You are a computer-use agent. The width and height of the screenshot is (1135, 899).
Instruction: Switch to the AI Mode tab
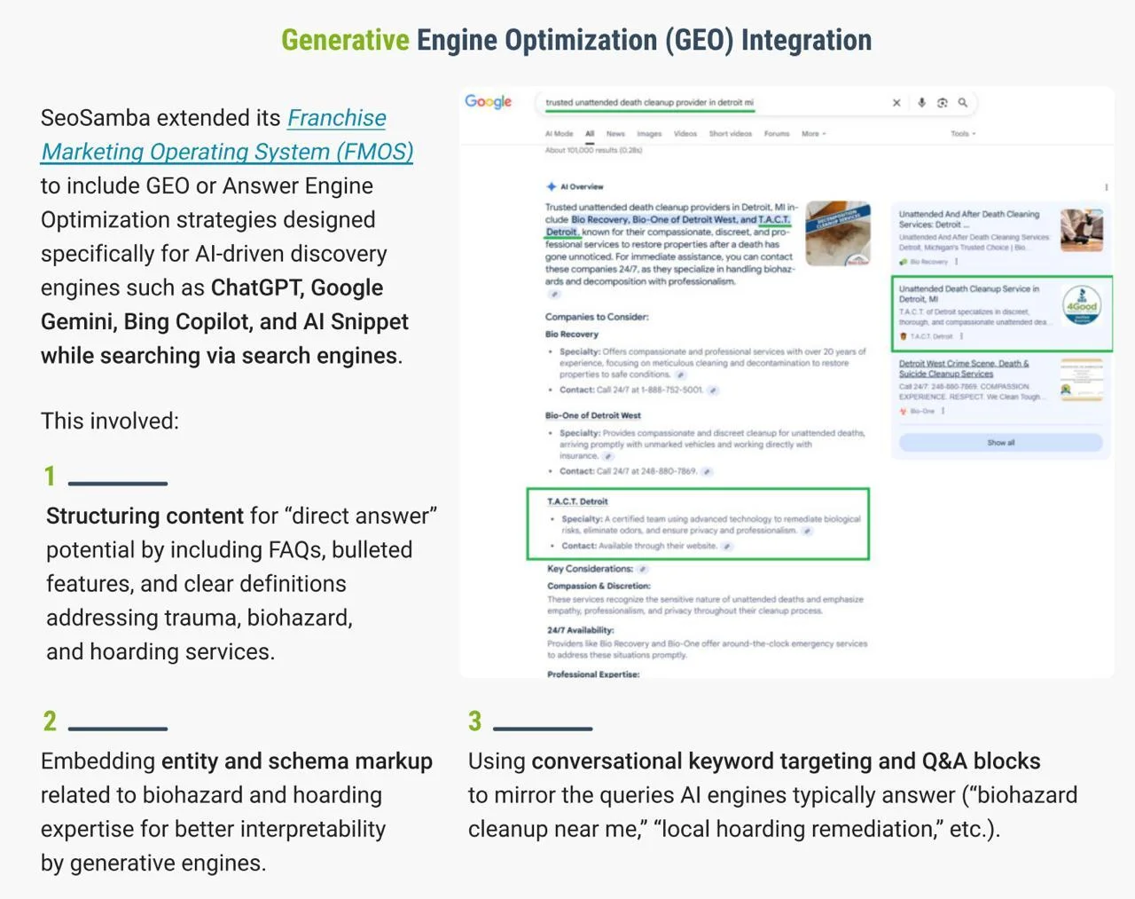point(559,134)
